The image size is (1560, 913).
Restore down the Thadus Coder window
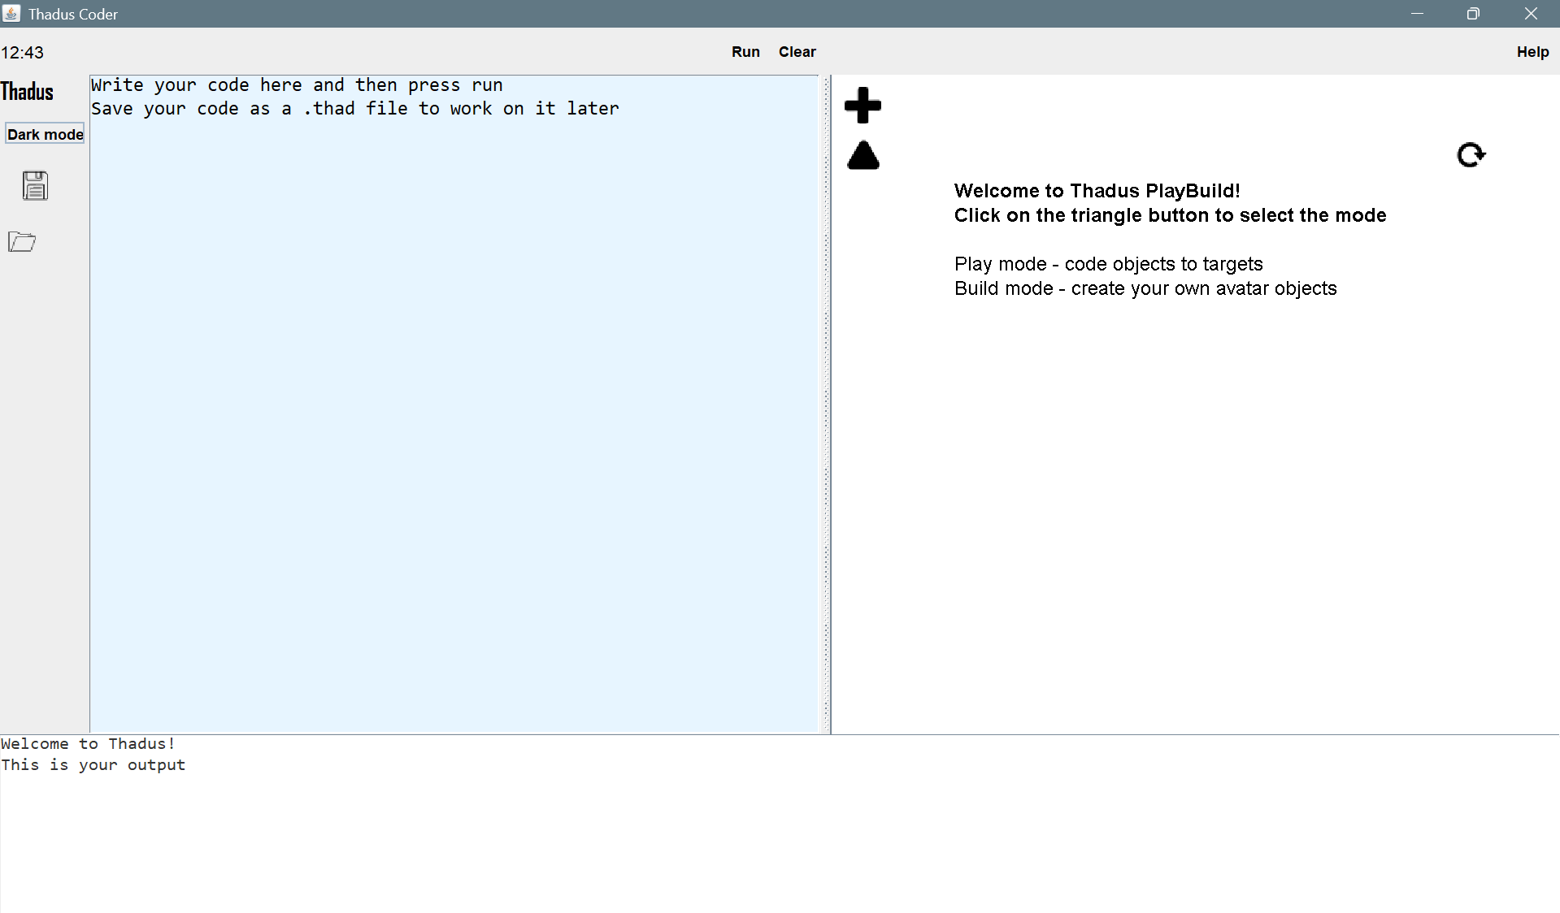pyautogui.click(x=1473, y=14)
